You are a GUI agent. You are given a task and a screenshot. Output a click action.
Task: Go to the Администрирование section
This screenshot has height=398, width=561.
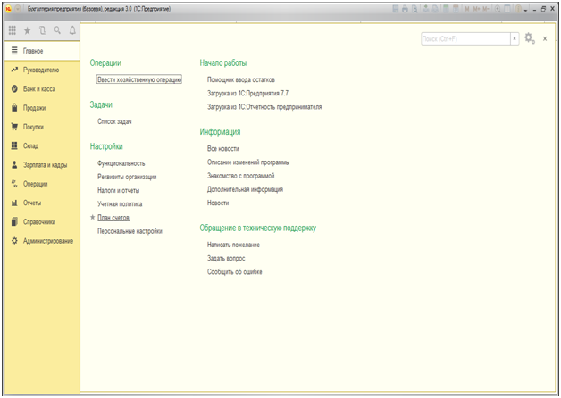(x=48, y=241)
